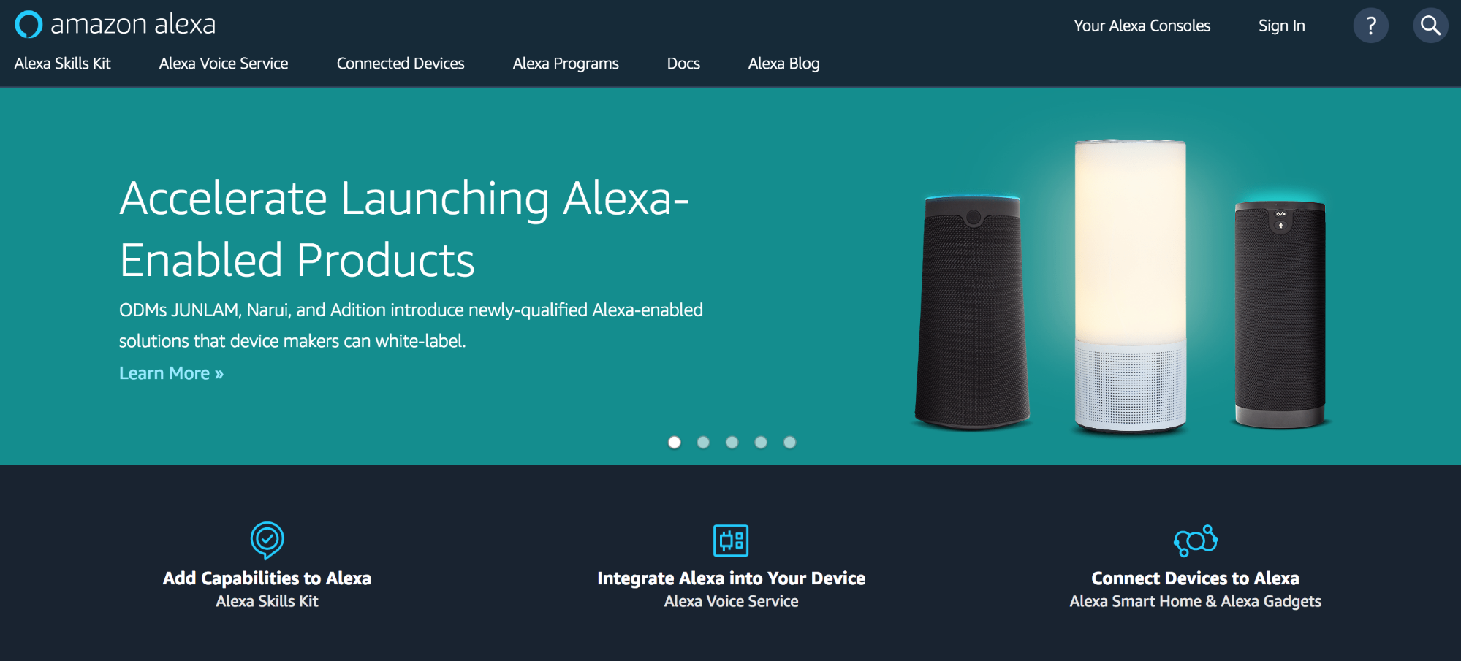Image resolution: width=1461 pixels, height=661 pixels.
Task: Open the help question mark icon
Action: pyautogui.click(x=1370, y=26)
